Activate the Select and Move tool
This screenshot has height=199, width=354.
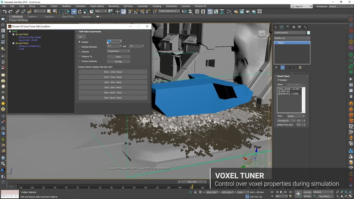tap(74, 12)
